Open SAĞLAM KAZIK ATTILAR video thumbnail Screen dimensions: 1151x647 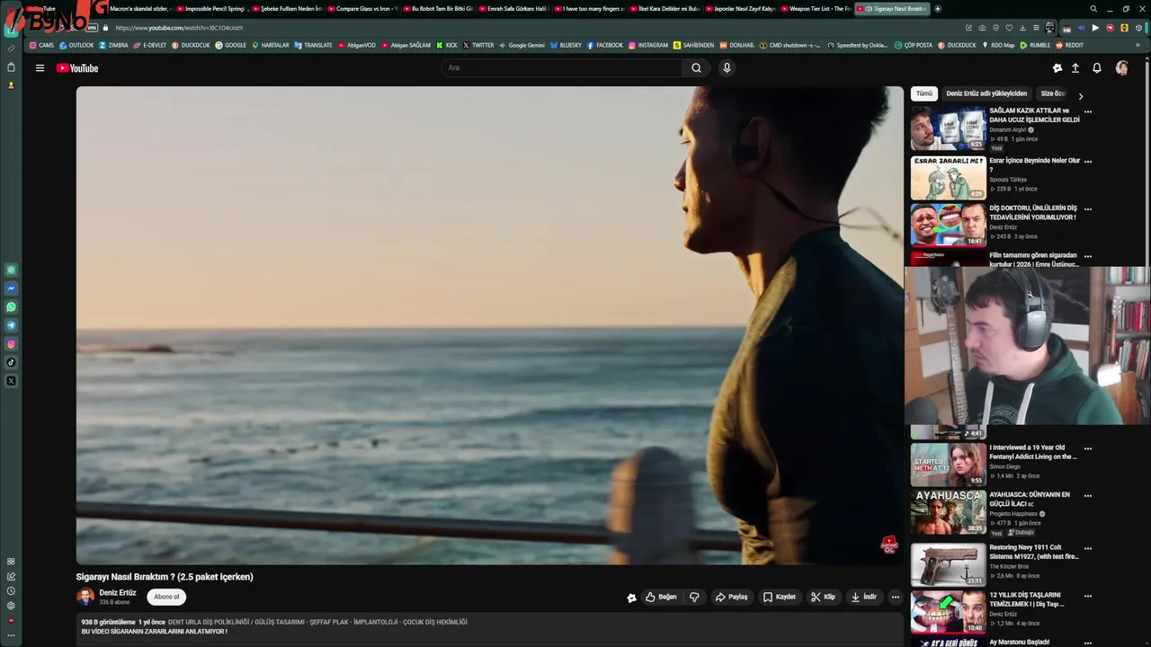(x=949, y=129)
